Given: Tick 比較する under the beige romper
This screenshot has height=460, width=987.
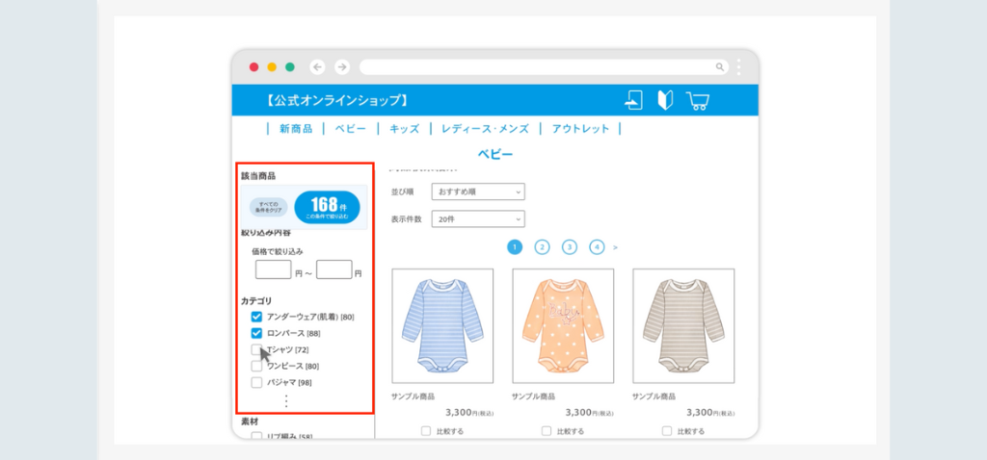Looking at the screenshot, I should point(667,431).
